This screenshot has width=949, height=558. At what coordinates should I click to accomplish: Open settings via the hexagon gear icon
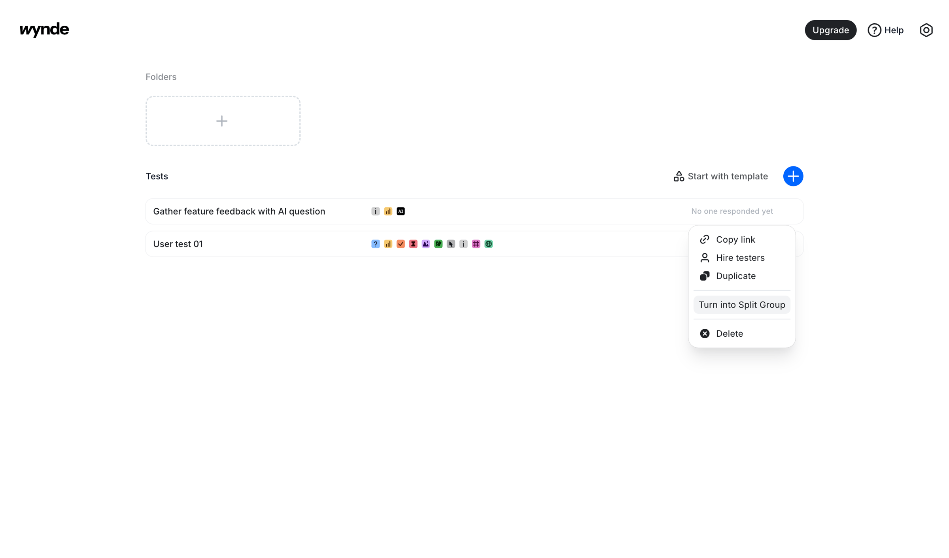pos(926,30)
